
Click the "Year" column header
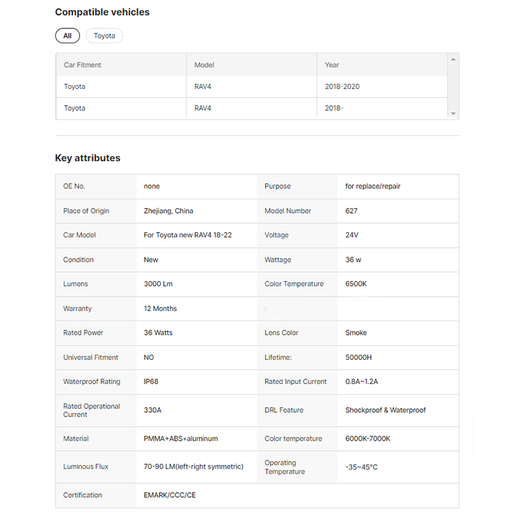point(332,65)
